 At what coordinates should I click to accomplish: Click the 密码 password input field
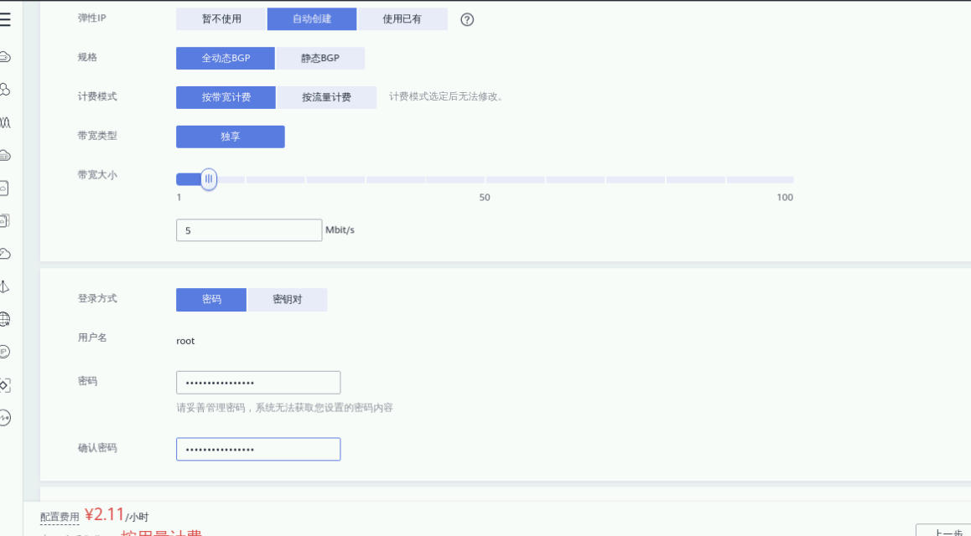257,382
